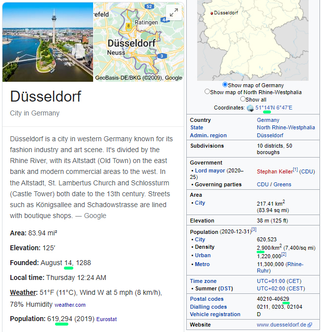Click the UTC+01:00 link

click(x=271, y=281)
